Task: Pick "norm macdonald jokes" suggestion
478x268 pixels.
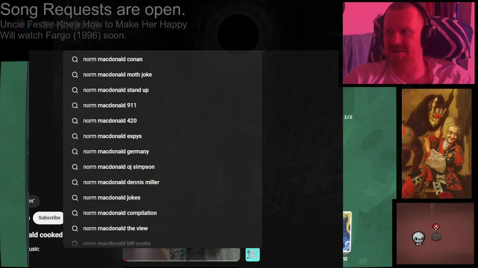Action: click(x=162, y=198)
